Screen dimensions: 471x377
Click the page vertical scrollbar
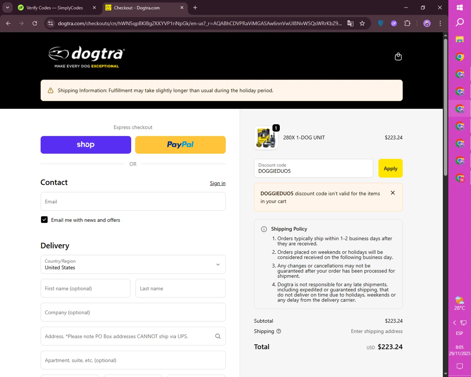[445, 107]
